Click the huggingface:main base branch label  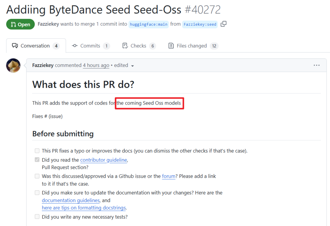pyautogui.click(x=148, y=24)
